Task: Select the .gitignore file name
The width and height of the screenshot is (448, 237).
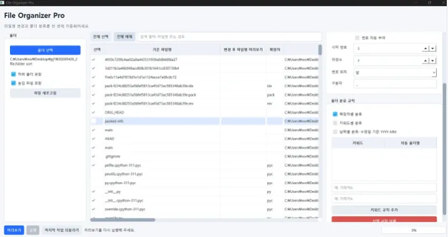Action: coord(112,157)
